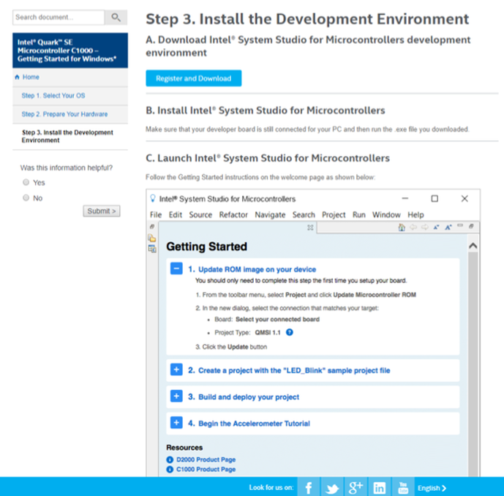This screenshot has width=504, height=496.
Task: Open the File menu
Action: [156, 215]
